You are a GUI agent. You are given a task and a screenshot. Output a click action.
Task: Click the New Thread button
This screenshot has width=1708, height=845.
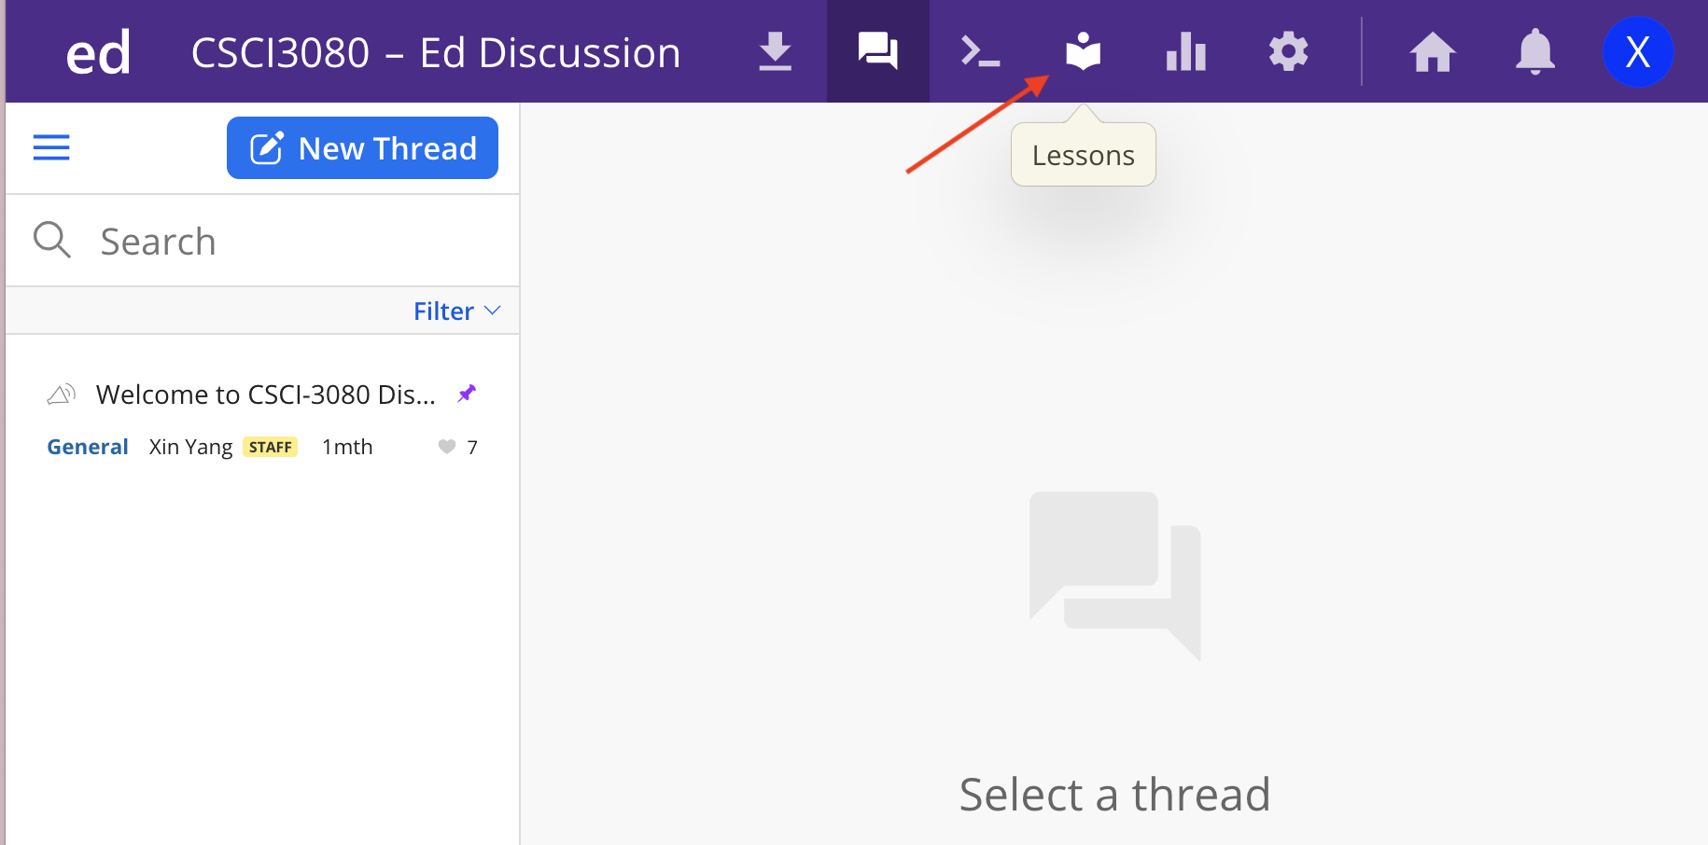click(x=362, y=148)
